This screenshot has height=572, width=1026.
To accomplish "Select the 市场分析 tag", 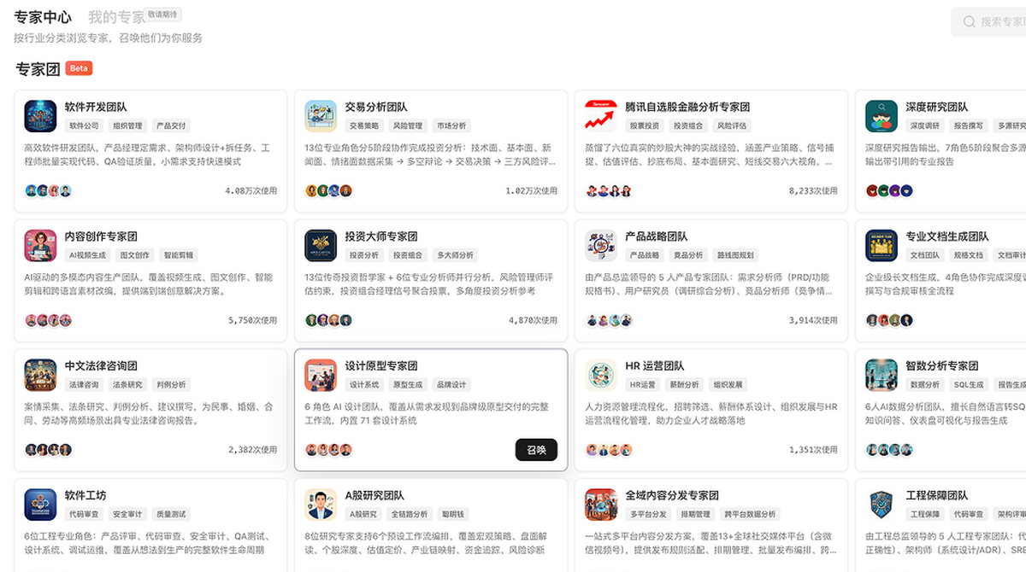I will pyautogui.click(x=451, y=125).
